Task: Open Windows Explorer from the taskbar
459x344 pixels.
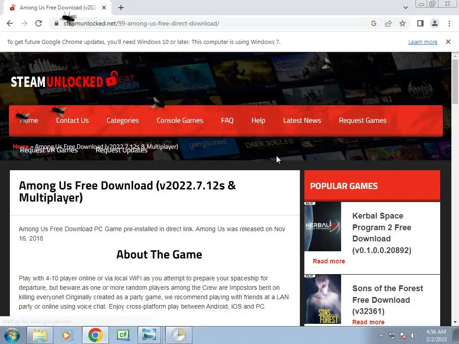Action: click(x=40, y=335)
